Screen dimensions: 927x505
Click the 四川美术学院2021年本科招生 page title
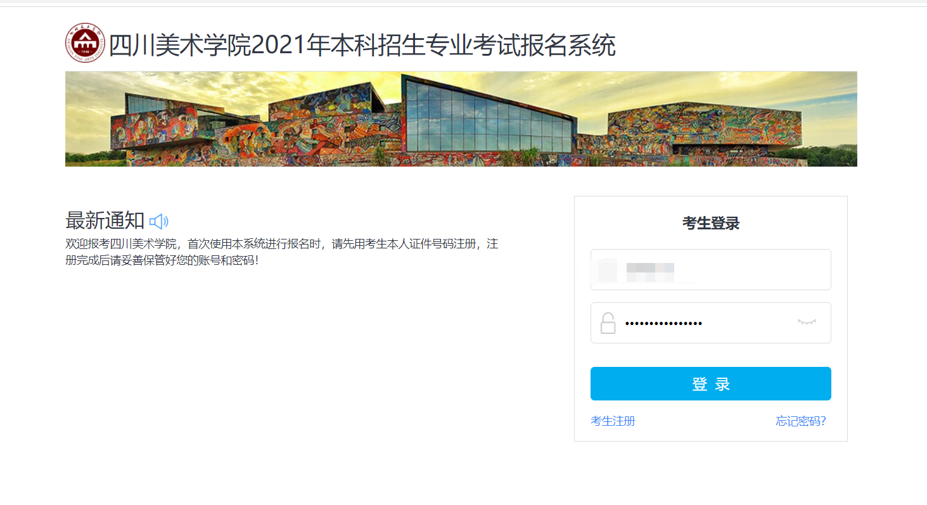[362, 46]
